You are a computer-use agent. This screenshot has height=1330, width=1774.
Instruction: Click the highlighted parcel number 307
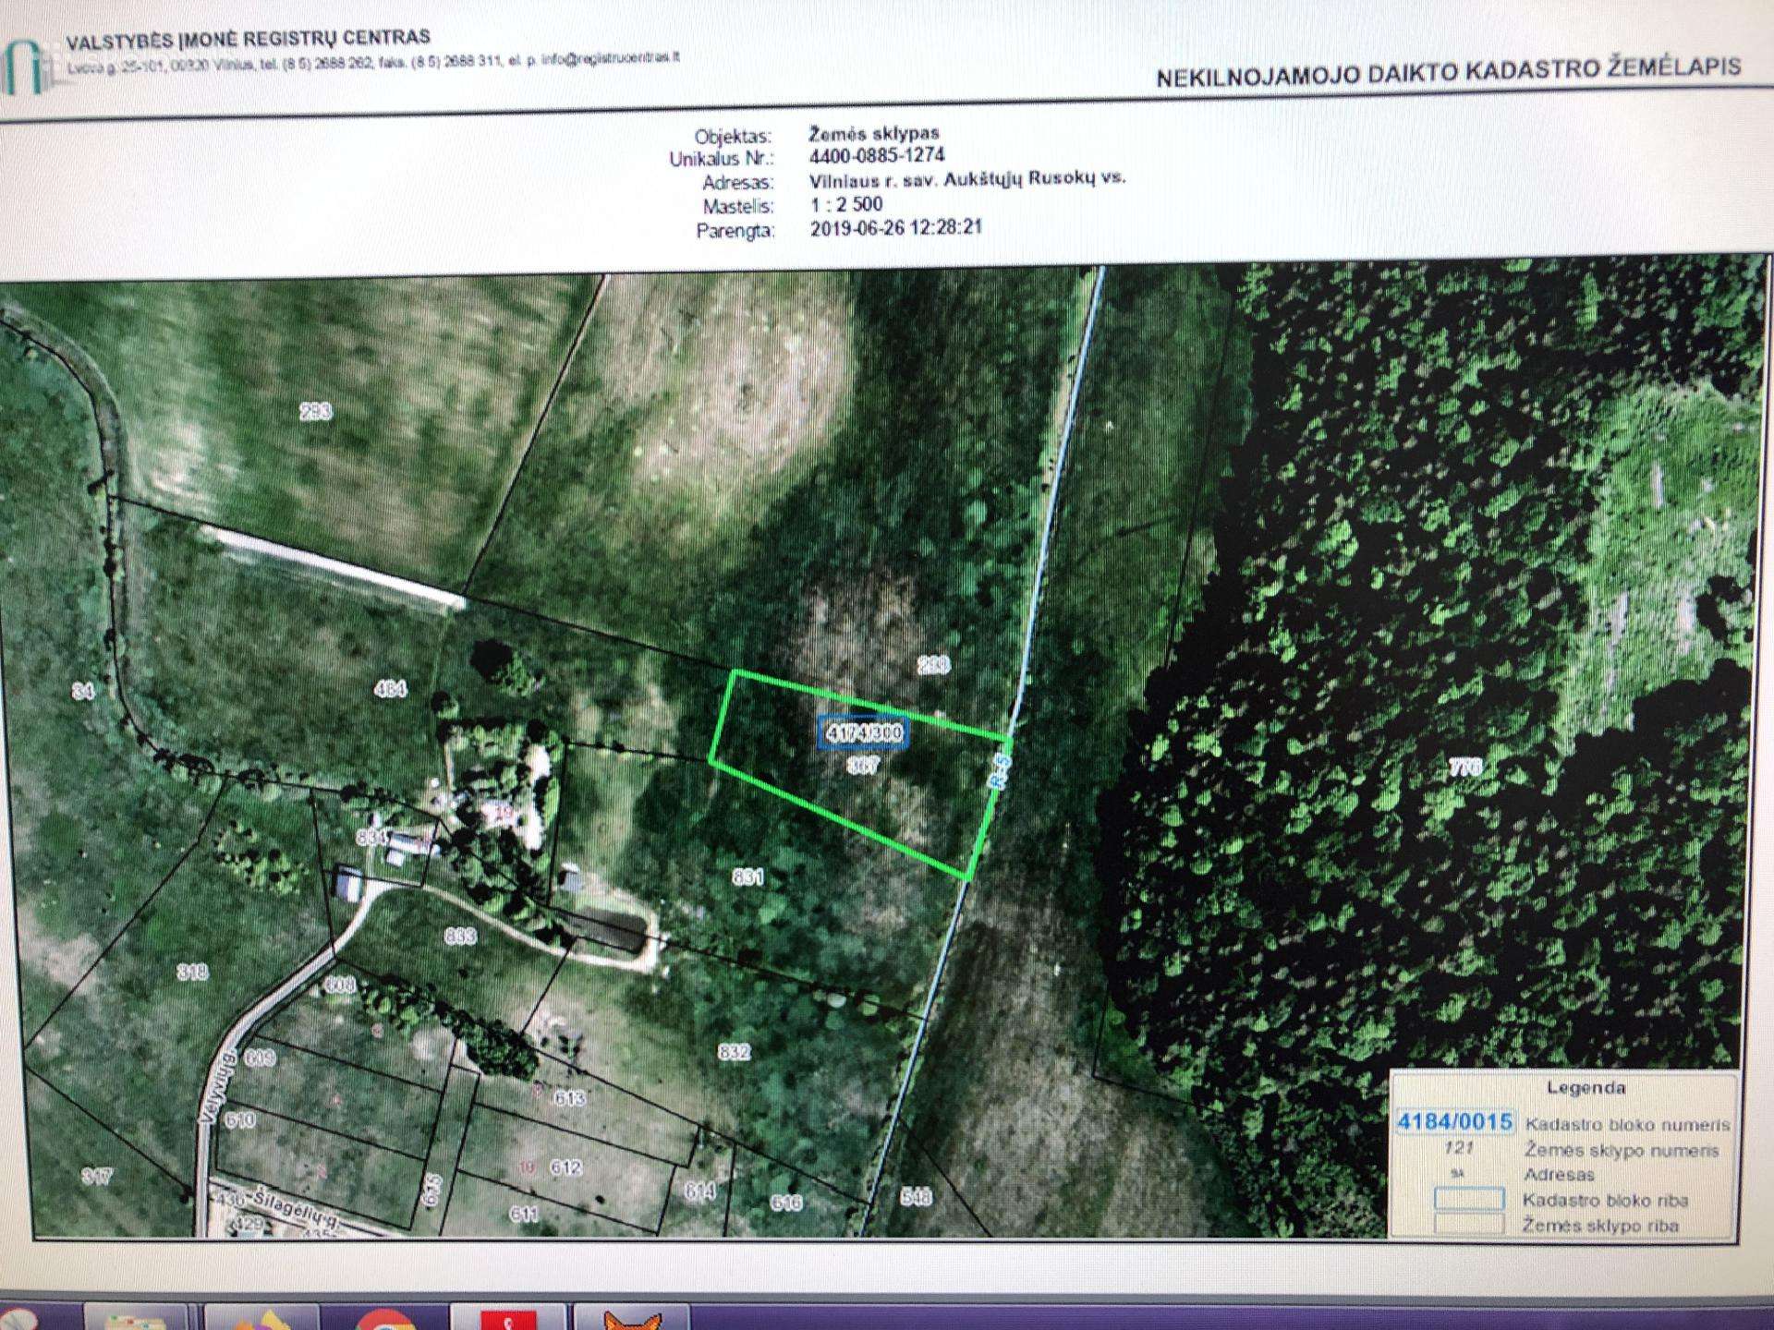[863, 766]
